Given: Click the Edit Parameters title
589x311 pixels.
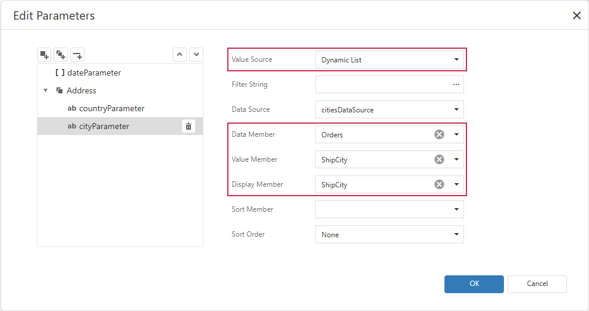Looking at the screenshot, I should click(54, 16).
